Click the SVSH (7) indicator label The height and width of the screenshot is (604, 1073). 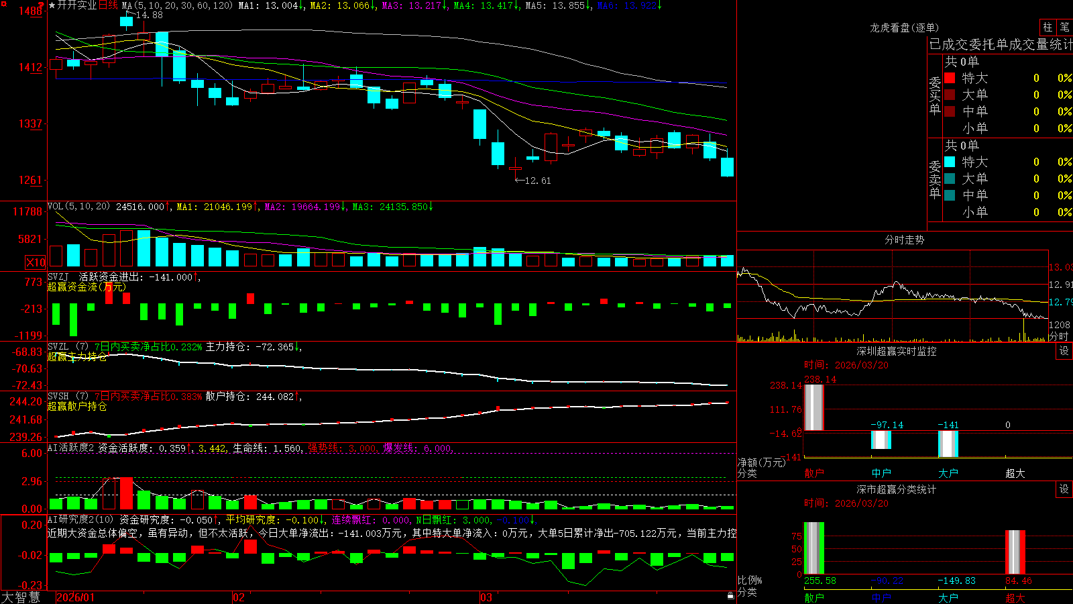68,397
